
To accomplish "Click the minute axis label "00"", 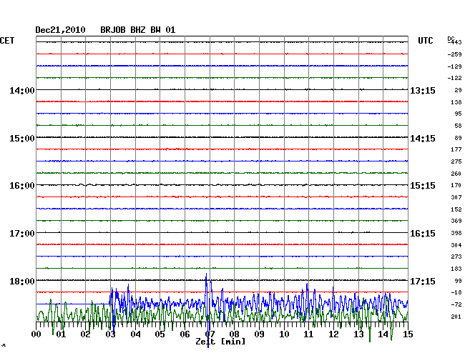I will tap(36, 334).
